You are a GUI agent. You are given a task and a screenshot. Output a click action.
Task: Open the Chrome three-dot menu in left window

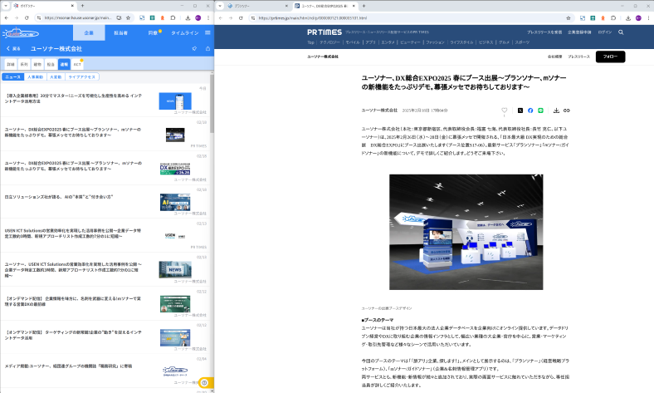[208, 17]
